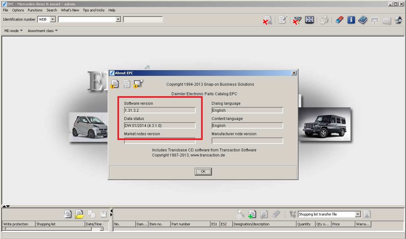
Task: Click the identification number input field
Action: point(87,19)
